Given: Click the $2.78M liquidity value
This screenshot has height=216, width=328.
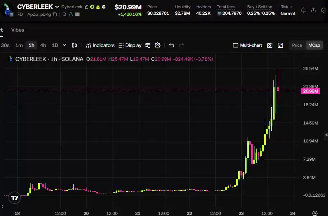Looking at the screenshot, I should pos(182,13).
